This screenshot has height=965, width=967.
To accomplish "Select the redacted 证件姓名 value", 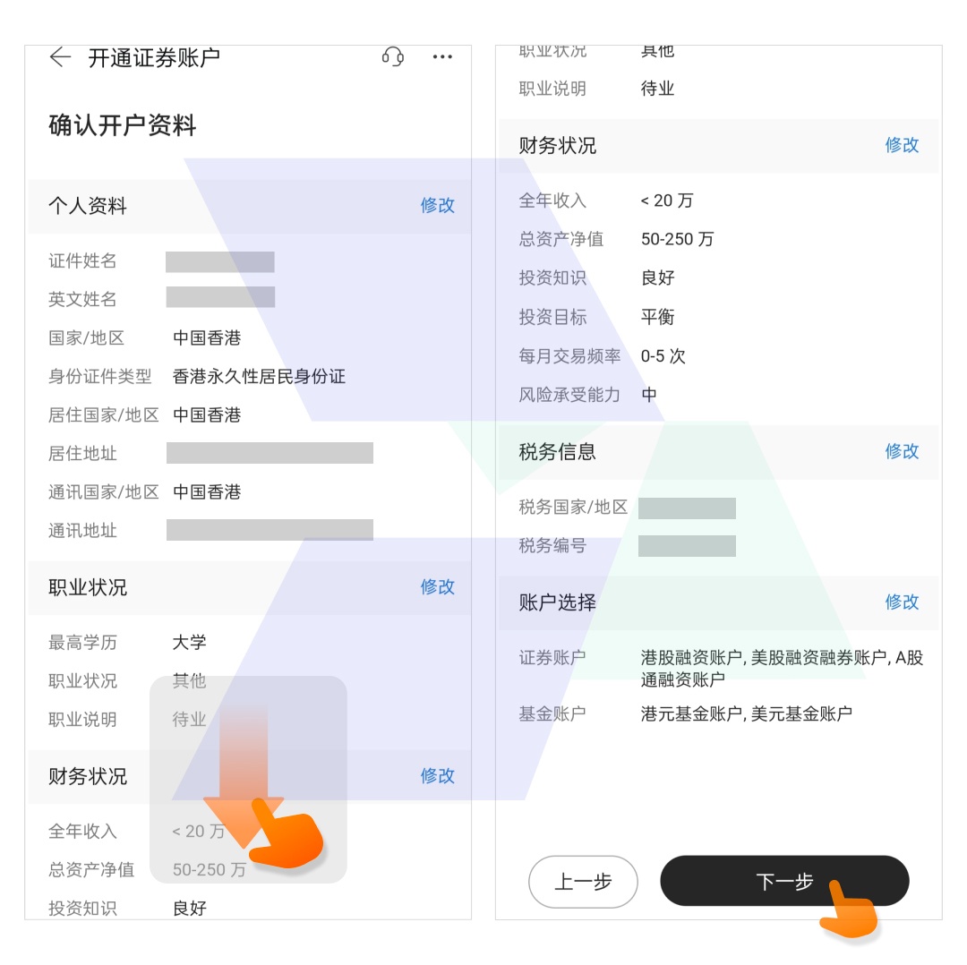I will [x=220, y=262].
